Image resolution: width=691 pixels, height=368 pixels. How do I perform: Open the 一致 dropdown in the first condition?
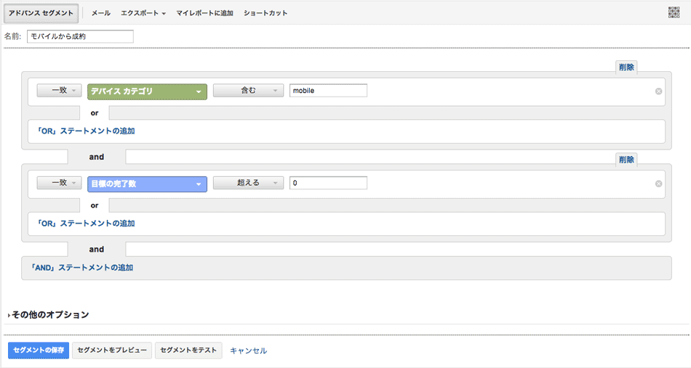click(x=59, y=91)
